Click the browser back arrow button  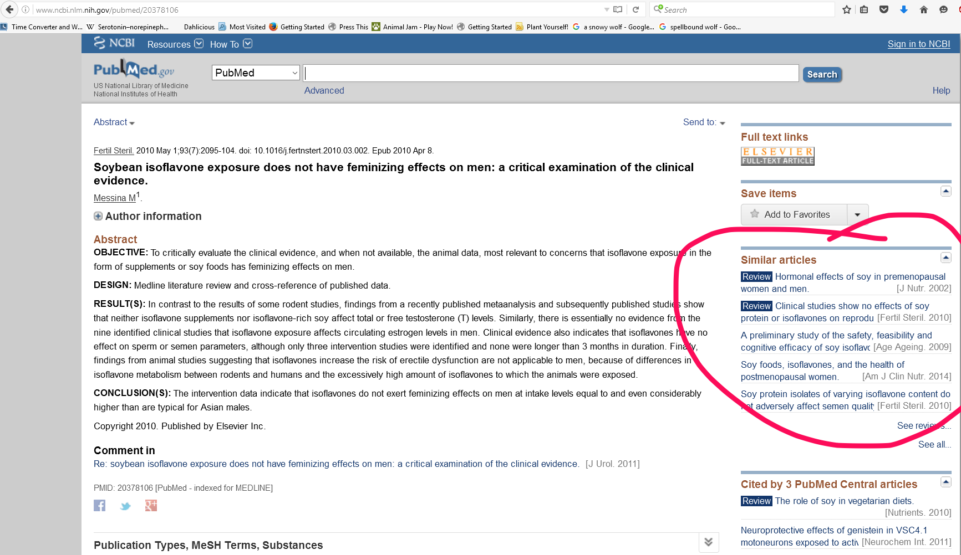coord(10,9)
